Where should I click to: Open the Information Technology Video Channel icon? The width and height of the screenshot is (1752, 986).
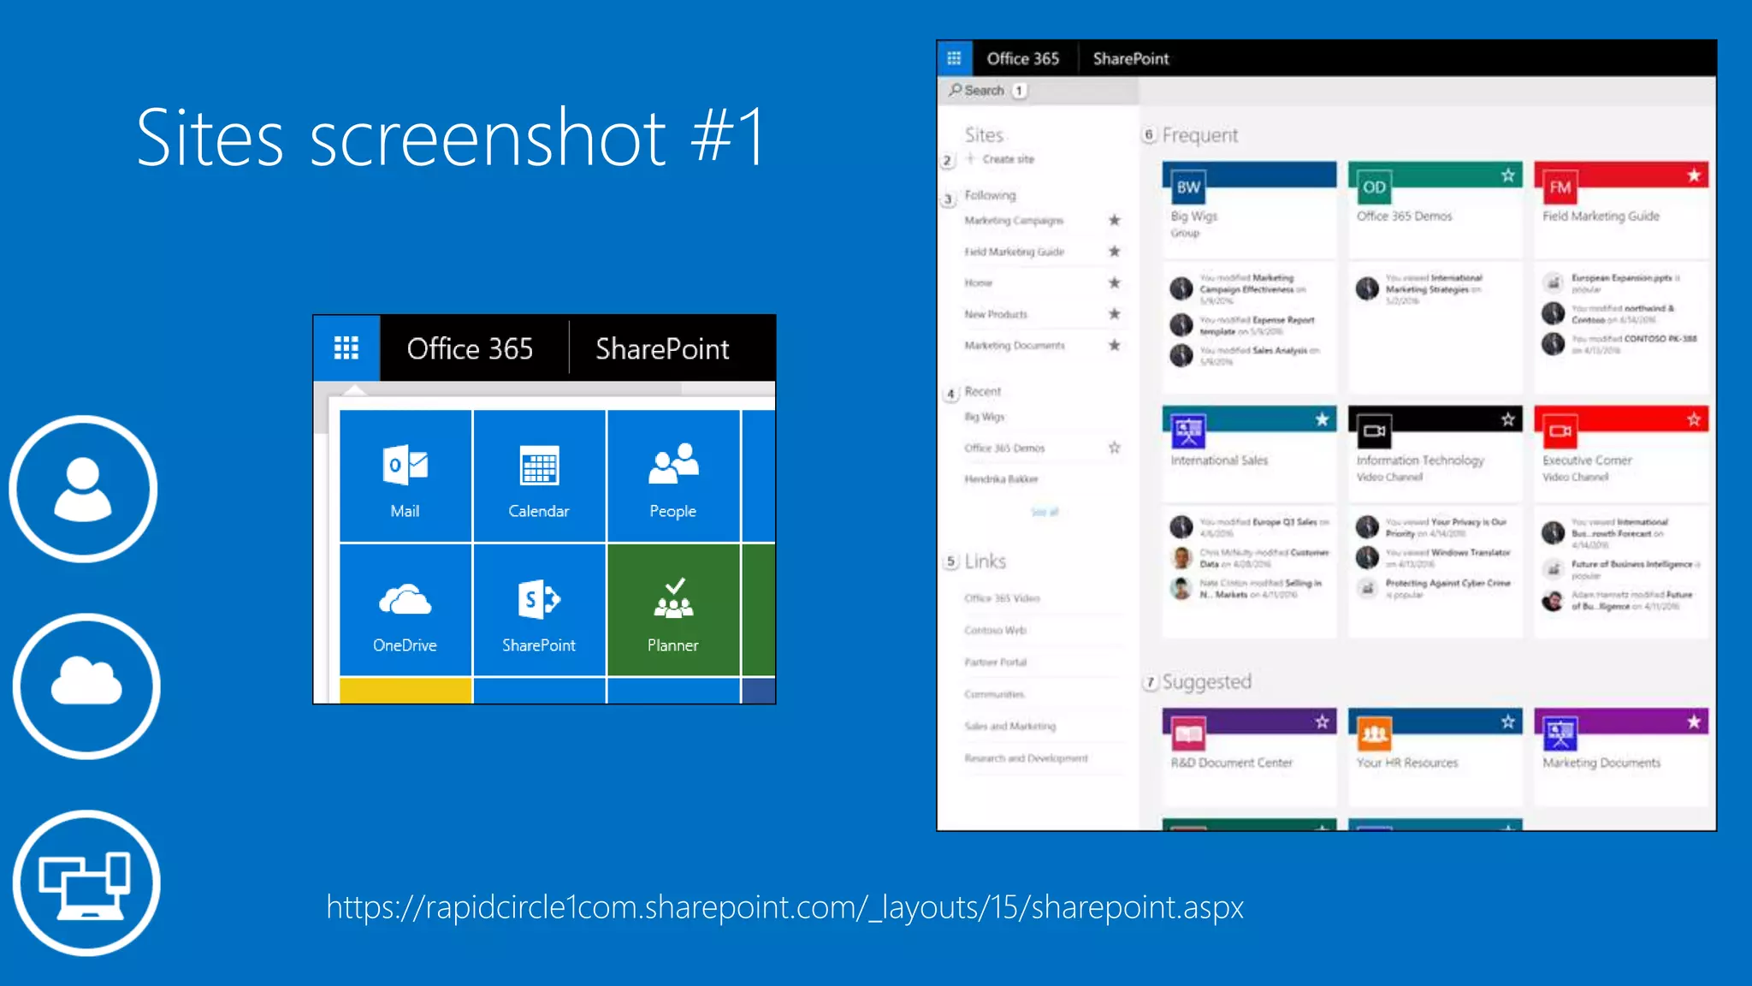coord(1374,431)
